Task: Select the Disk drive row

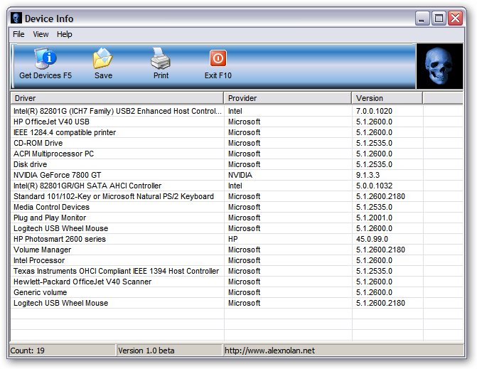Action: (237, 164)
